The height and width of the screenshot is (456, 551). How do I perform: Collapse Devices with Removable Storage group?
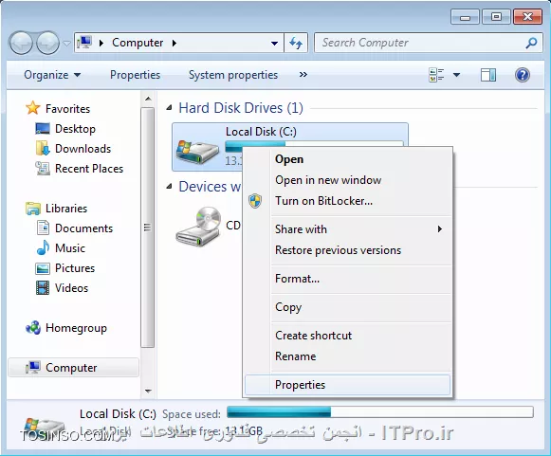click(x=170, y=186)
